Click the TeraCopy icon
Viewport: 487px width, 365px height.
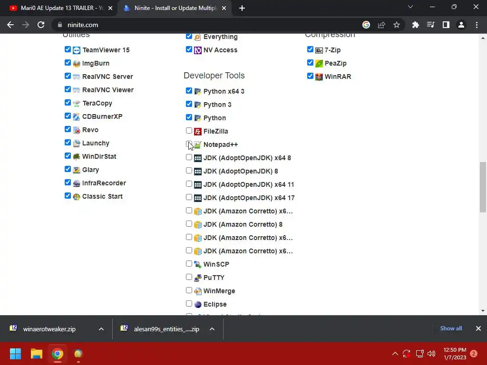pos(77,103)
